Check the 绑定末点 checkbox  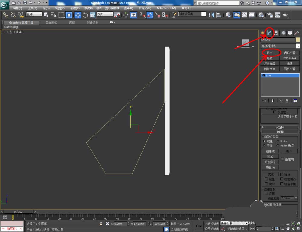[x=281, y=184]
